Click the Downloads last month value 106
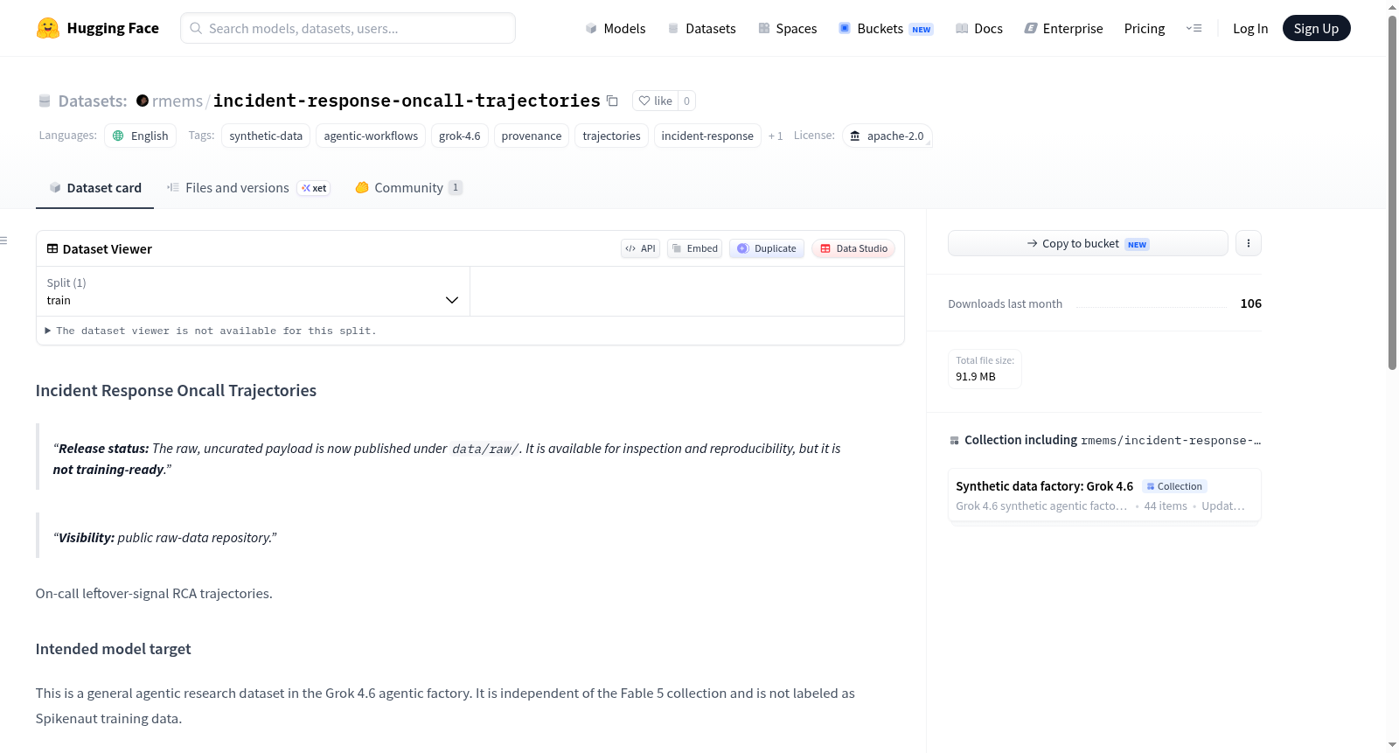 [x=1251, y=303]
